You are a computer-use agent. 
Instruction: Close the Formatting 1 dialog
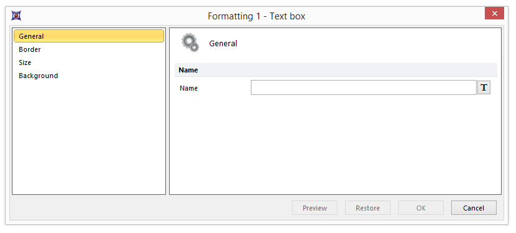click(494, 14)
